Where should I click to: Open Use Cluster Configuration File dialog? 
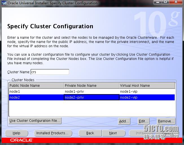coord(35,121)
